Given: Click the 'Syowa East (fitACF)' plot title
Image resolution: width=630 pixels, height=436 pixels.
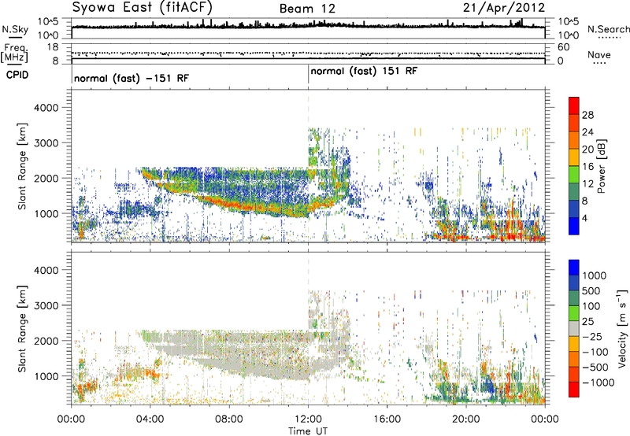Looking at the screenshot, I should (x=142, y=7).
